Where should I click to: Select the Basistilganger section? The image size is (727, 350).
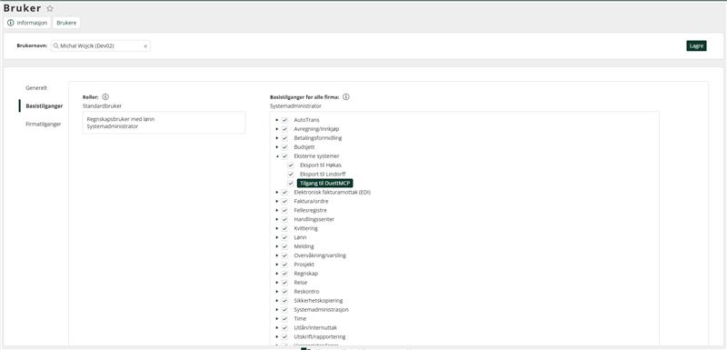click(44, 105)
